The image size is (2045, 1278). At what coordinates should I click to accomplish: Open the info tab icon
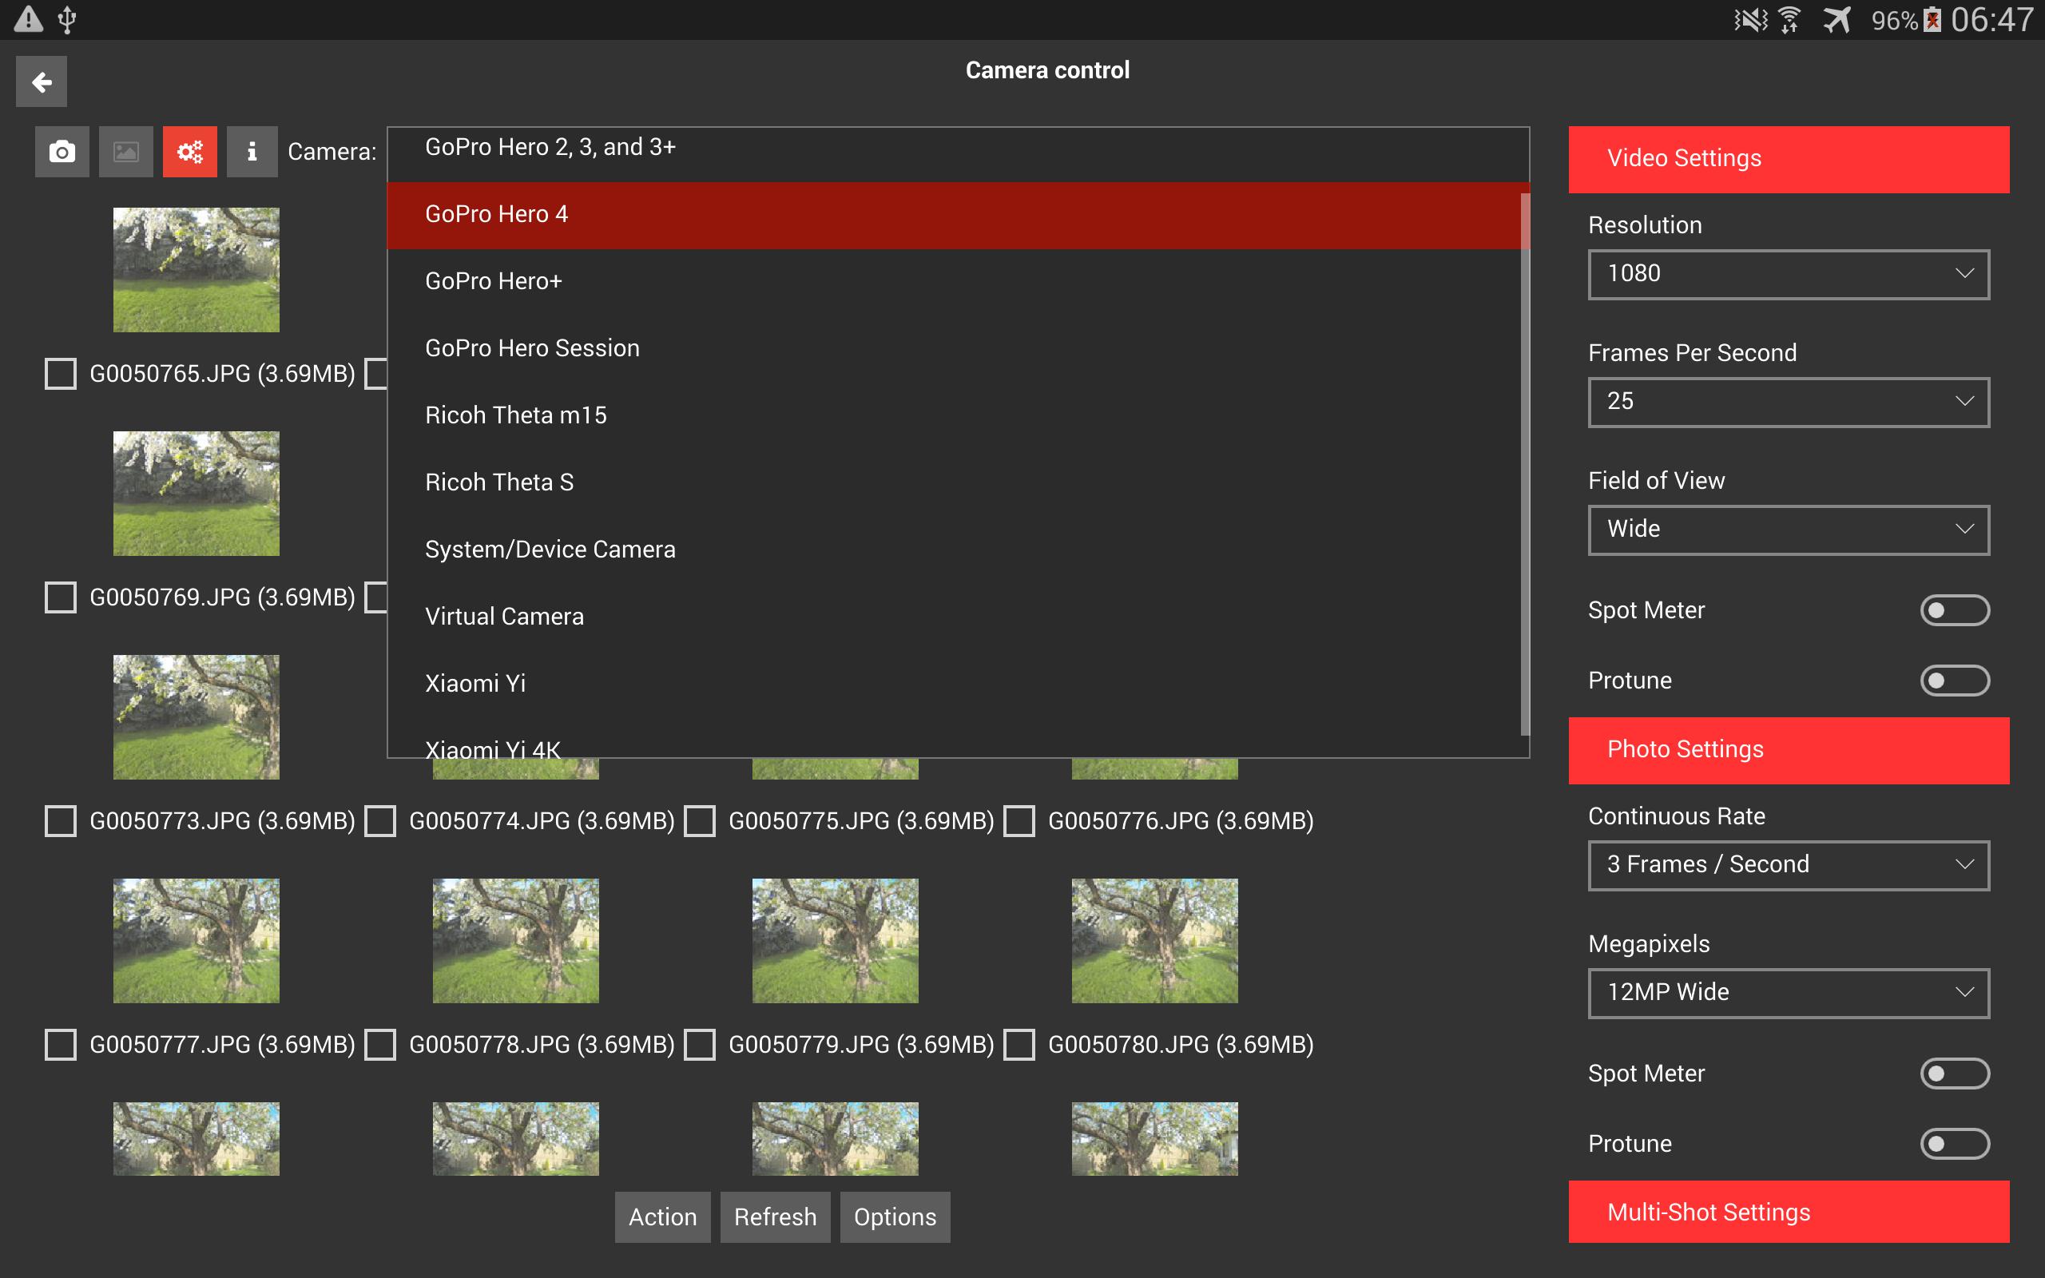click(252, 152)
